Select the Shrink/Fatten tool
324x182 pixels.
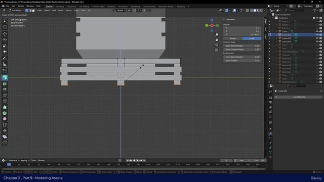pos(5,130)
